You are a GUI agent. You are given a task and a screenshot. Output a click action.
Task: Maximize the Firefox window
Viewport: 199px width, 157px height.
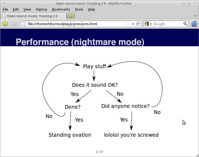(x=189, y=3)
